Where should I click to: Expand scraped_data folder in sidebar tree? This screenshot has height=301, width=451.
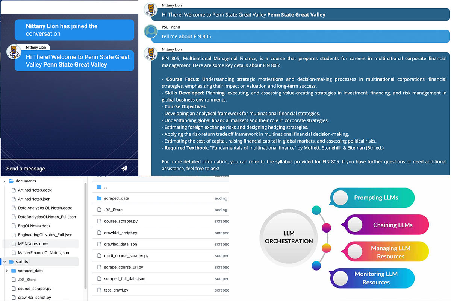coord(7,271)
